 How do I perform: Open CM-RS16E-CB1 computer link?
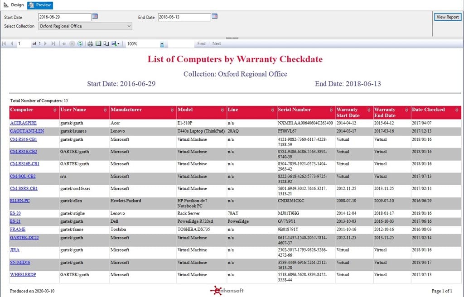[24, 163]
